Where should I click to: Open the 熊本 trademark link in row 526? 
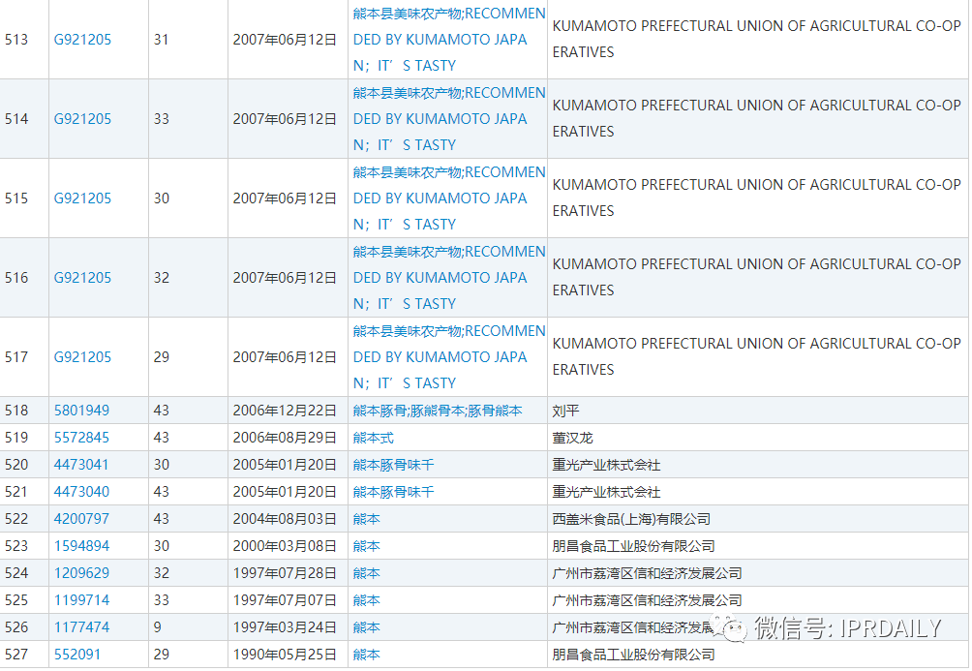pyautogui.click(x=366, y=627)
